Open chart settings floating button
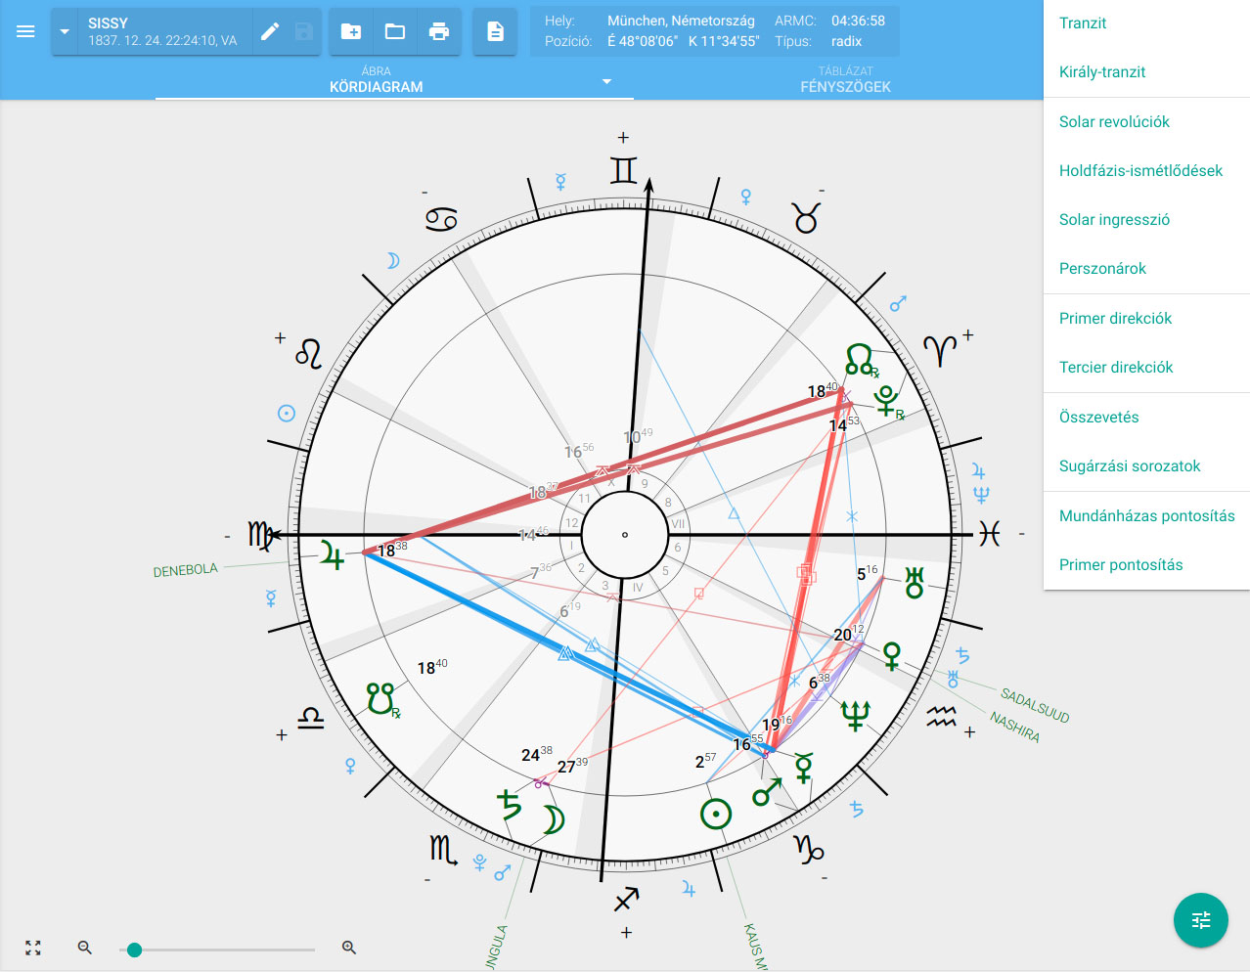The width and height of the screenshot is (1250, 972). tap(1200, 920)
